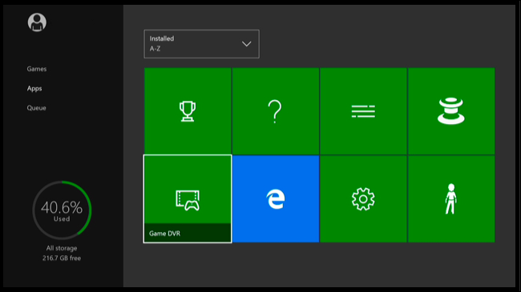521x292 pixels.
Task: Open the Achievements trophy tile
Action: [x=188, y=111]
